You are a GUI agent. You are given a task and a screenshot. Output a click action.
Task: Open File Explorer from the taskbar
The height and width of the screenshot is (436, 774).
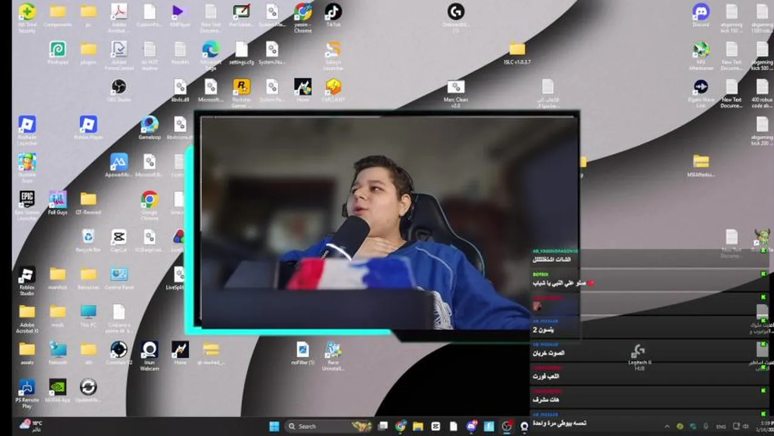tap(418, 426)
